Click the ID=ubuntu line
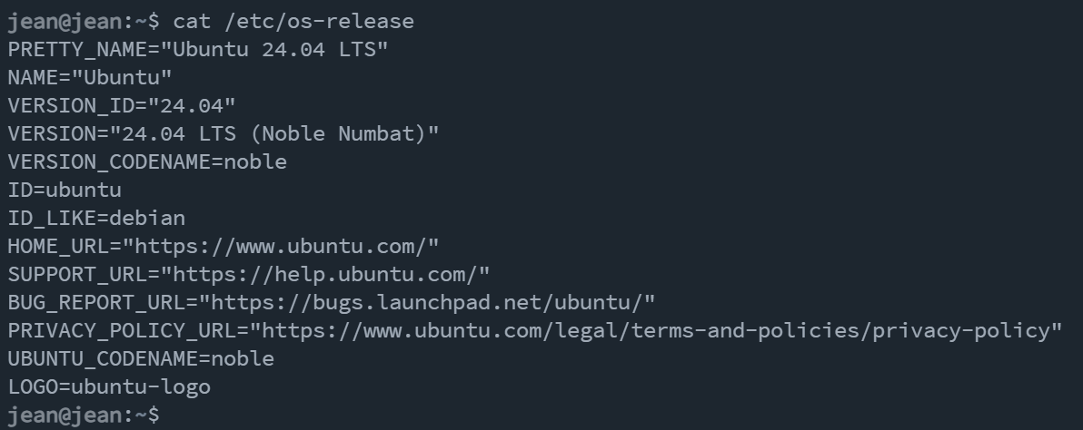 tap(65, 191)
